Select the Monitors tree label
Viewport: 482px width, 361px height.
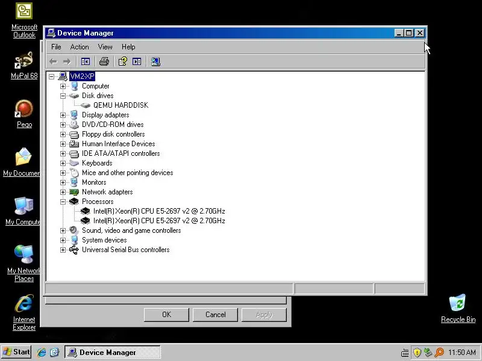(x=94, y=182)
